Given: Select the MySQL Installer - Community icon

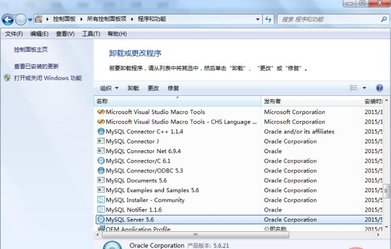Looking at the screenshot, I should [101, 200].
